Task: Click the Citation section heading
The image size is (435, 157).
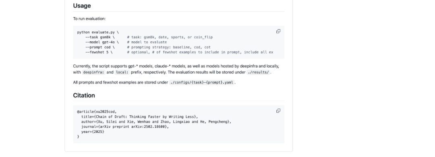Action: 84,95
